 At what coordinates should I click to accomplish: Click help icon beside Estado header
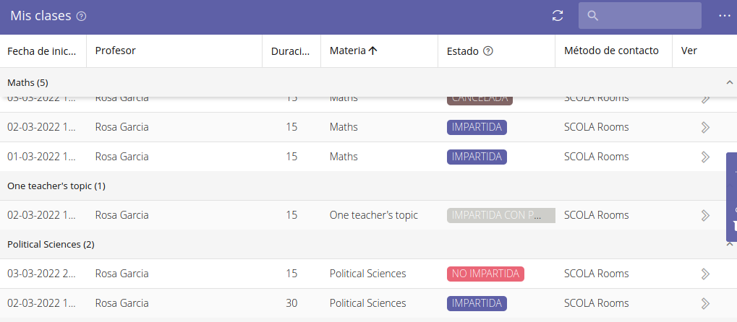coord(488,51)
